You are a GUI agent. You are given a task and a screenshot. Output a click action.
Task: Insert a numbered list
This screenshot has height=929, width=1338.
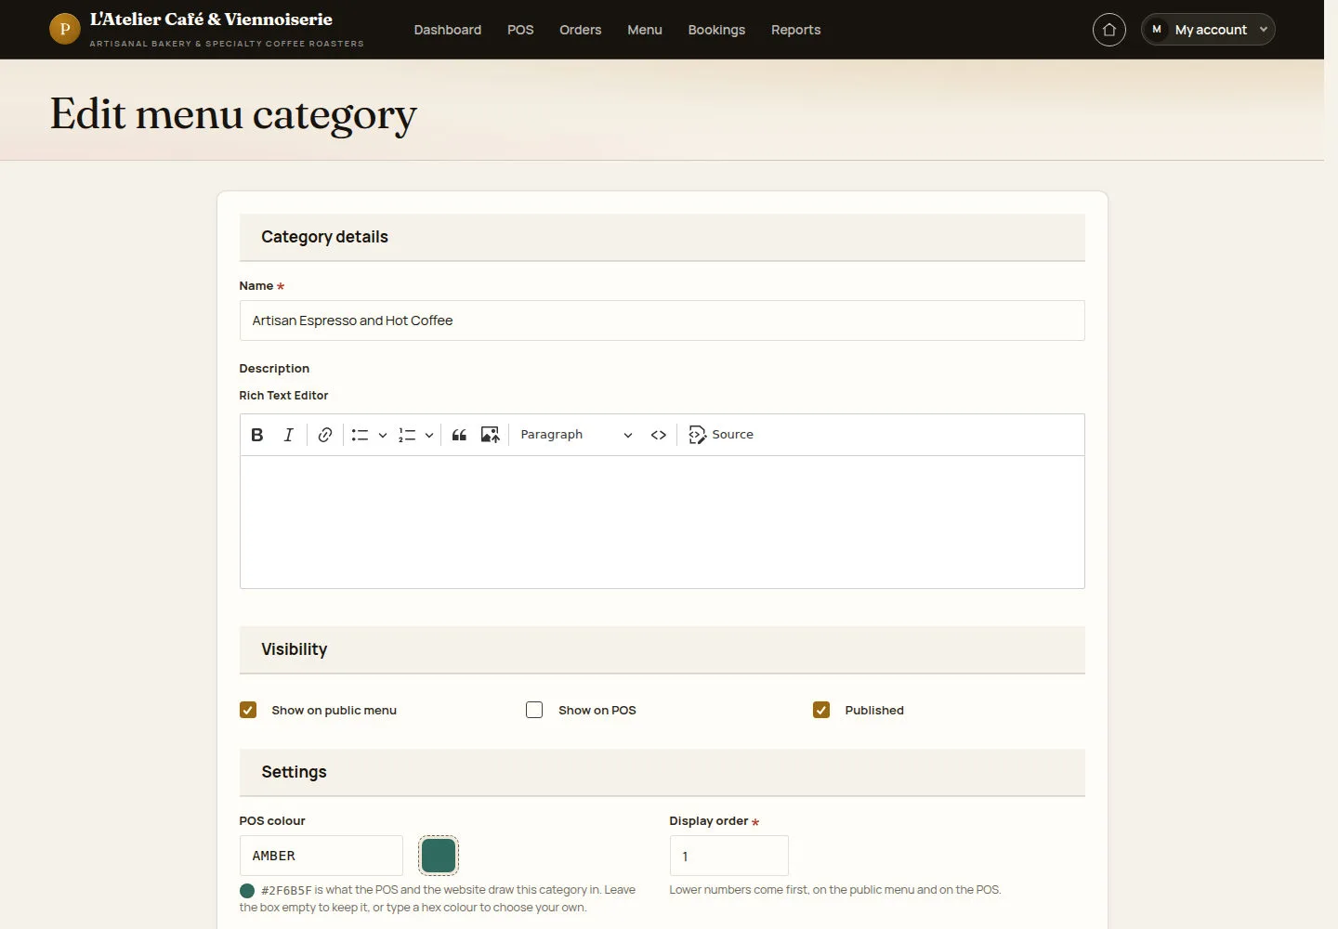[407, 435]
